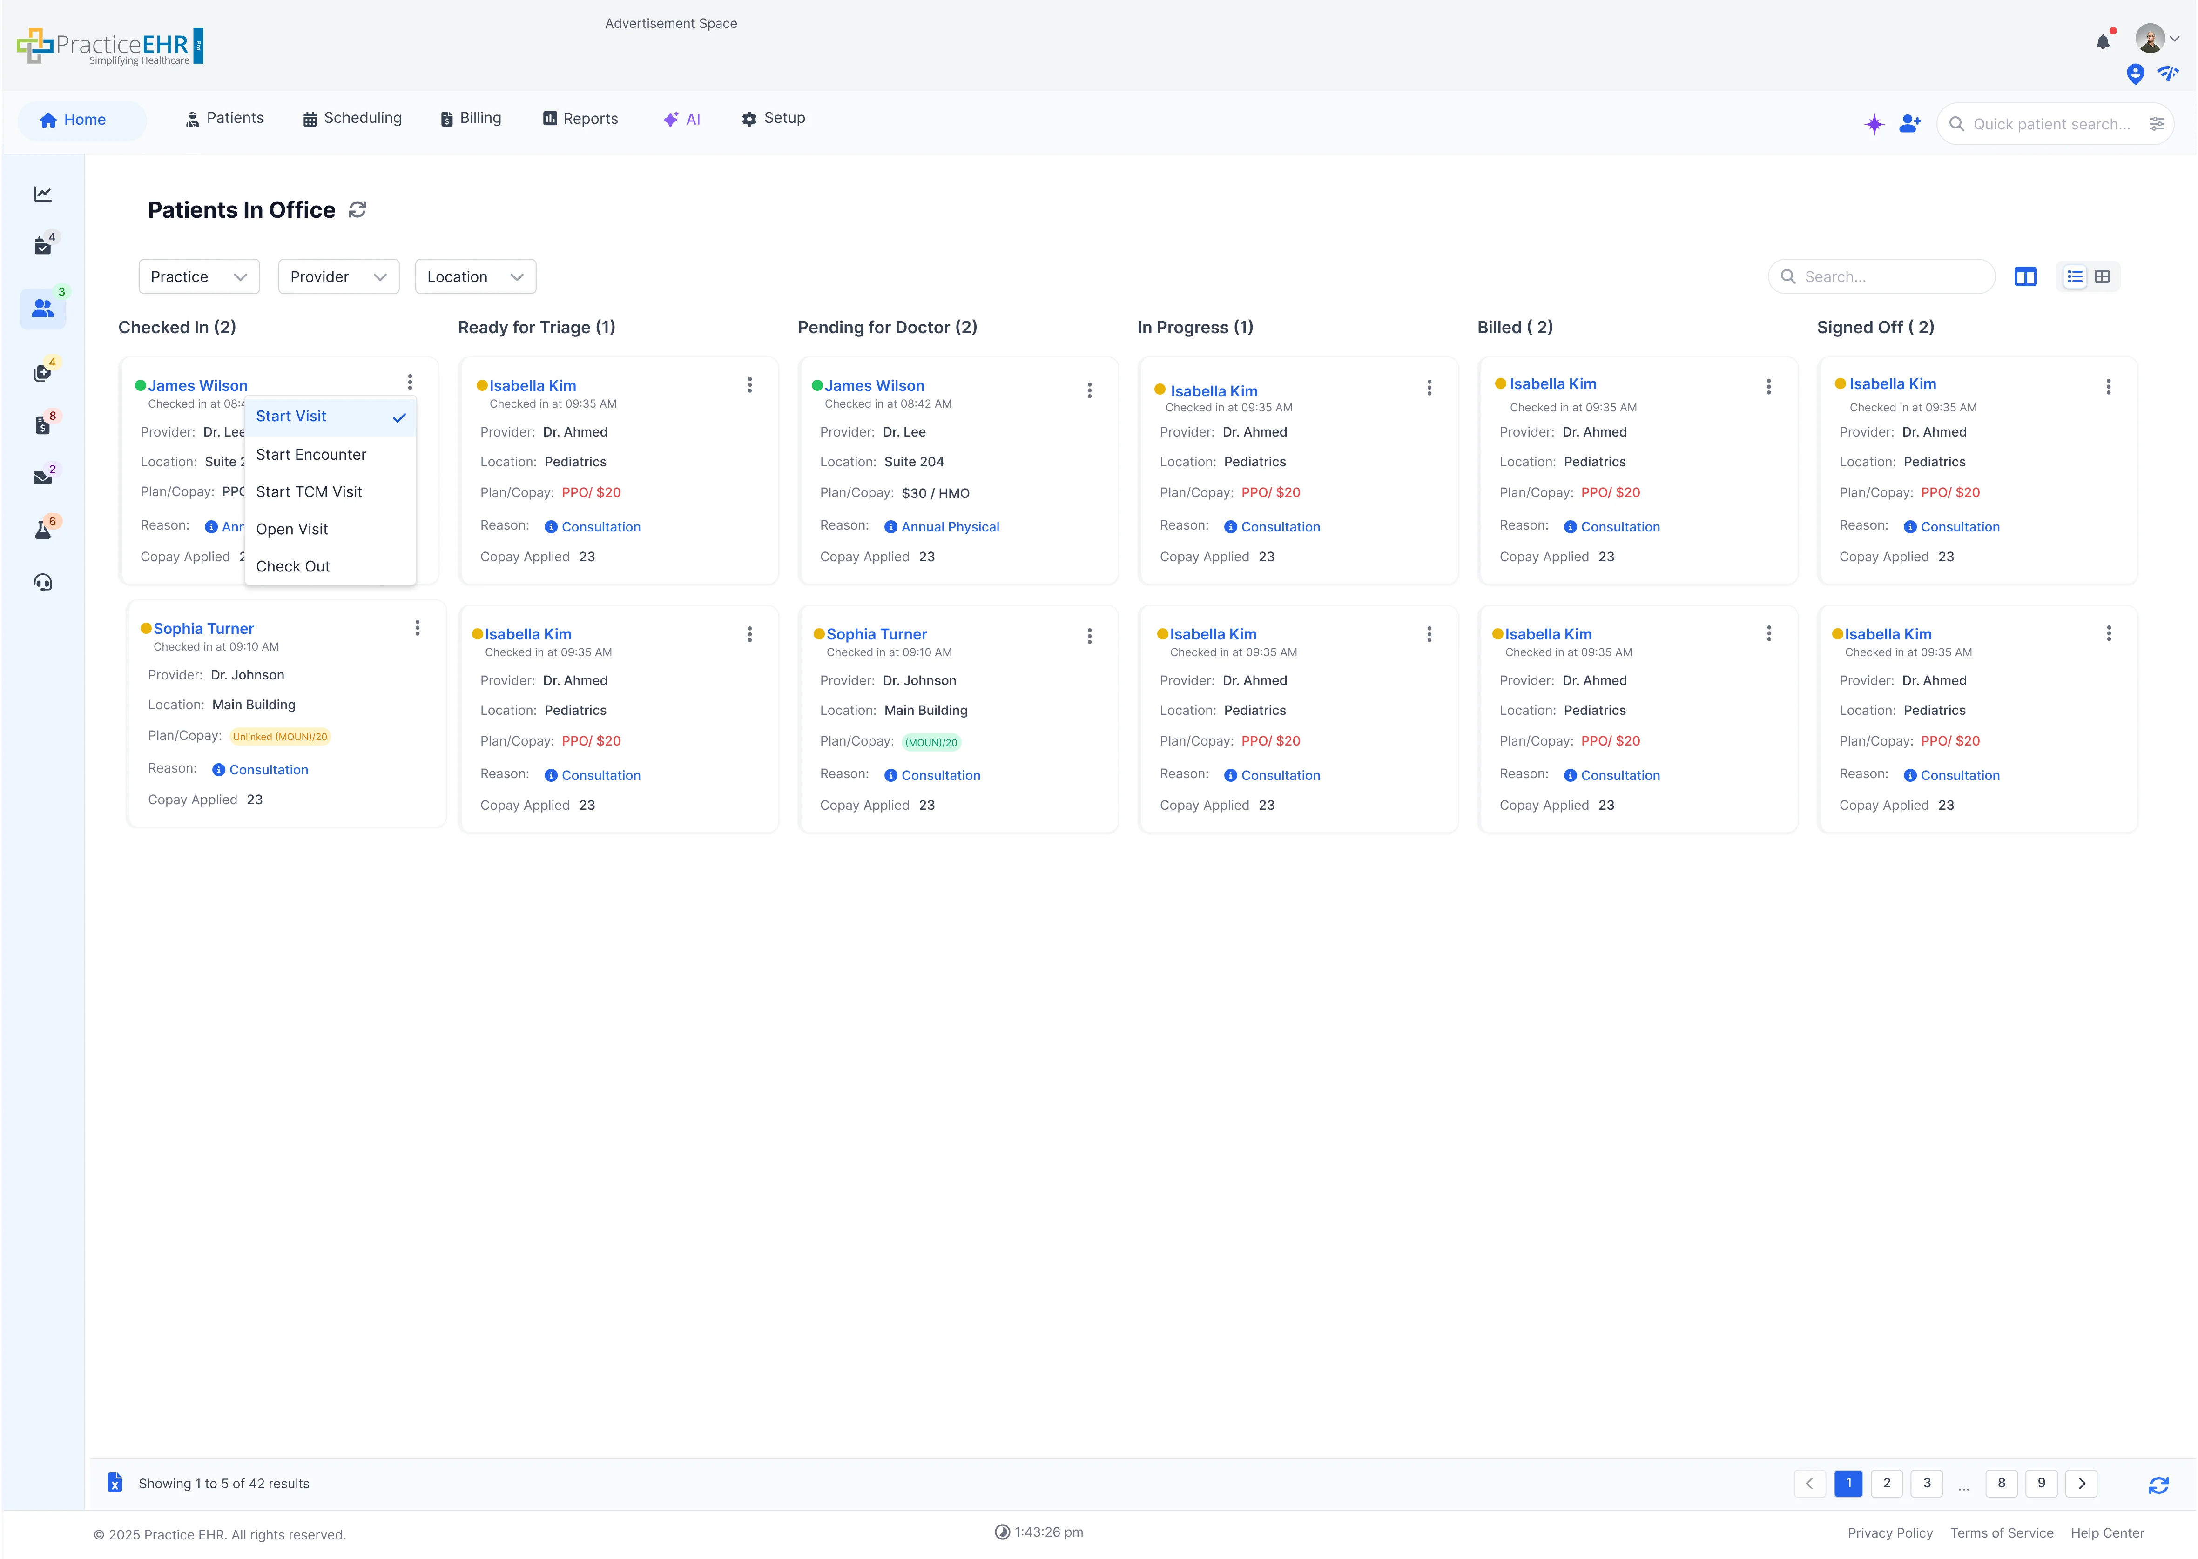The width and height of the screenshot is (2198, 1559).
Task: Click the support headset sidebar icon
Action: point(43,583)
